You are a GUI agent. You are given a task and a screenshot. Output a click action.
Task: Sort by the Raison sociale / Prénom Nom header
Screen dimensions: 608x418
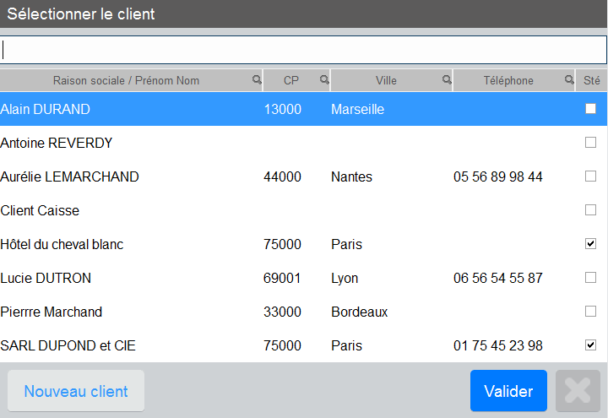coord(126,80)
